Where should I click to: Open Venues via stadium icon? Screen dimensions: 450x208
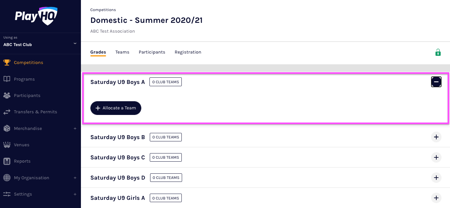pos(7,145)
